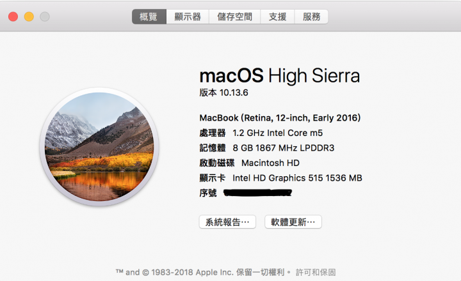This screenshot has width=461, height=281.
Task: Select the 支援 tab
Action: click(277, 17)
